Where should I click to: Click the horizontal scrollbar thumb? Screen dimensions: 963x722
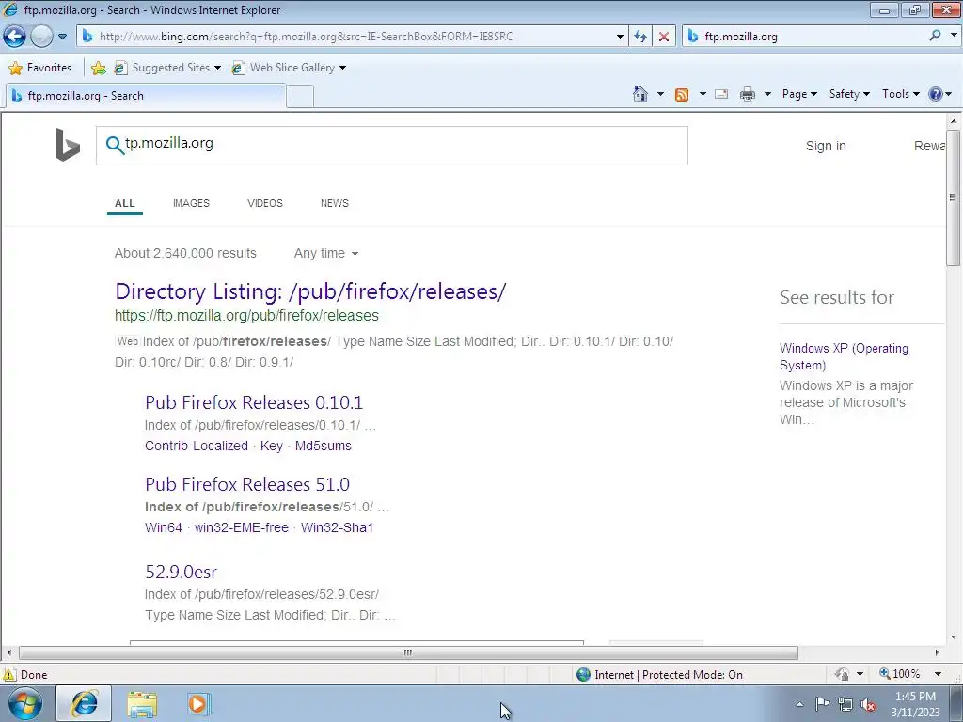(408, 652)
